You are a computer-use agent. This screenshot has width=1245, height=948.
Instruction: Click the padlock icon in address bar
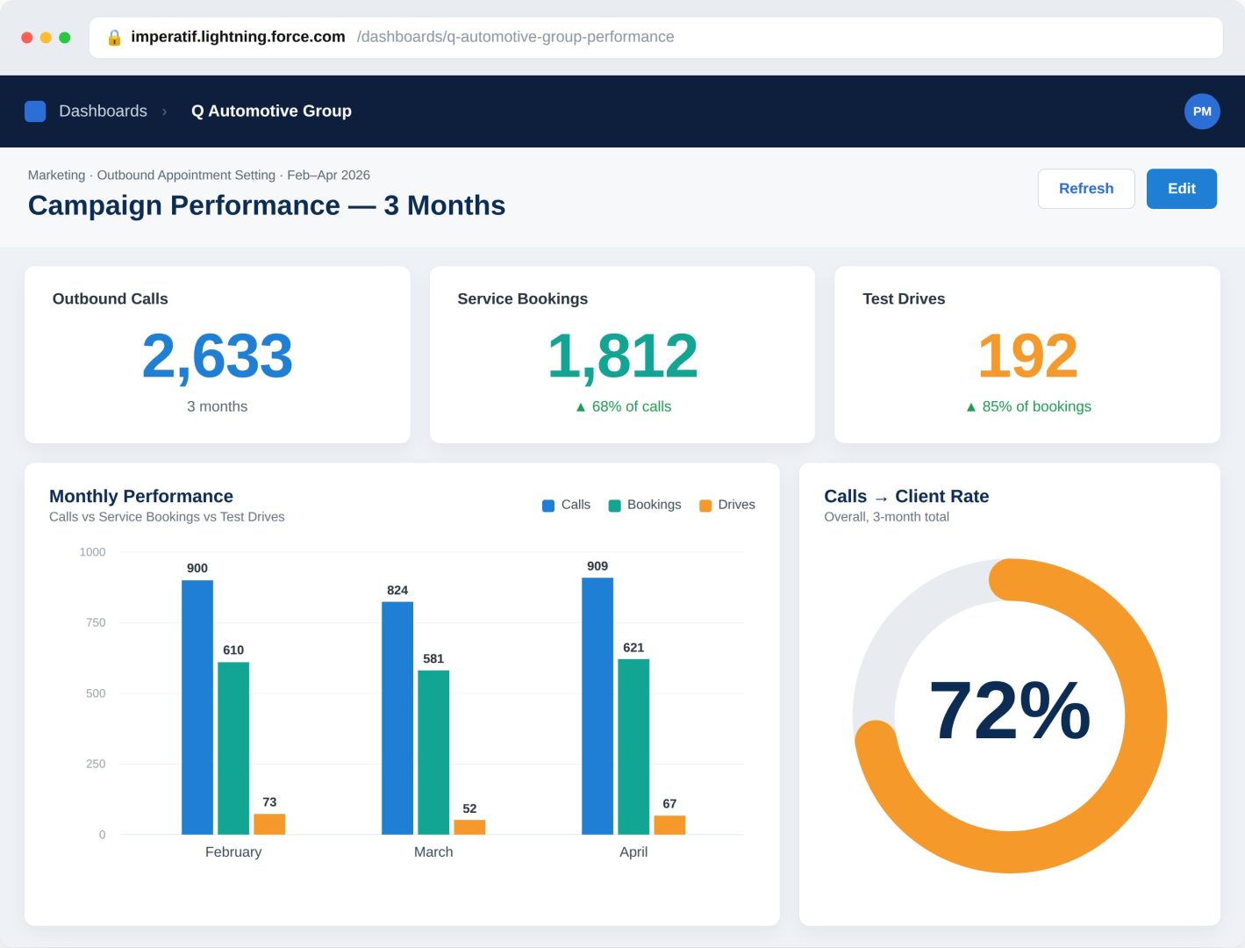pos(114,38)
